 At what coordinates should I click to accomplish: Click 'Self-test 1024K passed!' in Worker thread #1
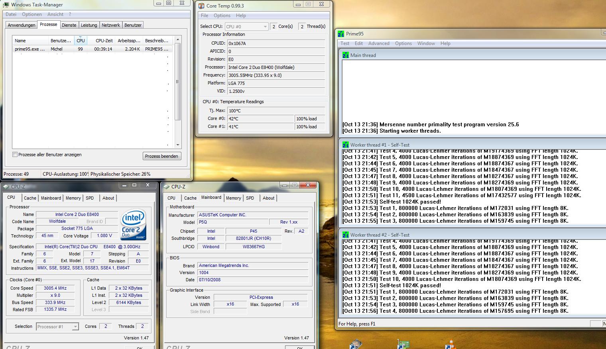pos(410,202)
